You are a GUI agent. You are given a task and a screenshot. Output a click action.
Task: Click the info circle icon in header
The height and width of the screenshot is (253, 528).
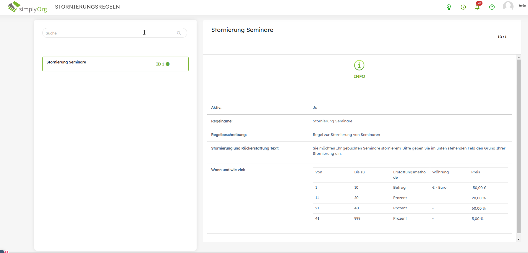pyautogui.click(x=463, y=7)
